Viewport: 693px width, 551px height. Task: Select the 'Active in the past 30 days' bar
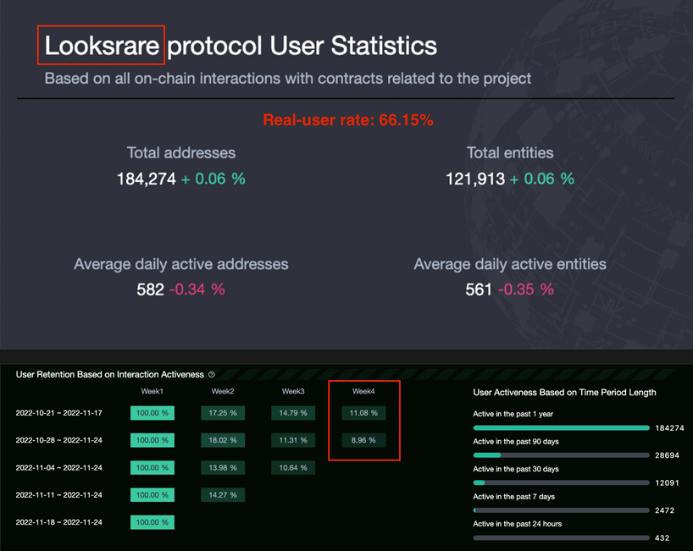coord(561,482)
